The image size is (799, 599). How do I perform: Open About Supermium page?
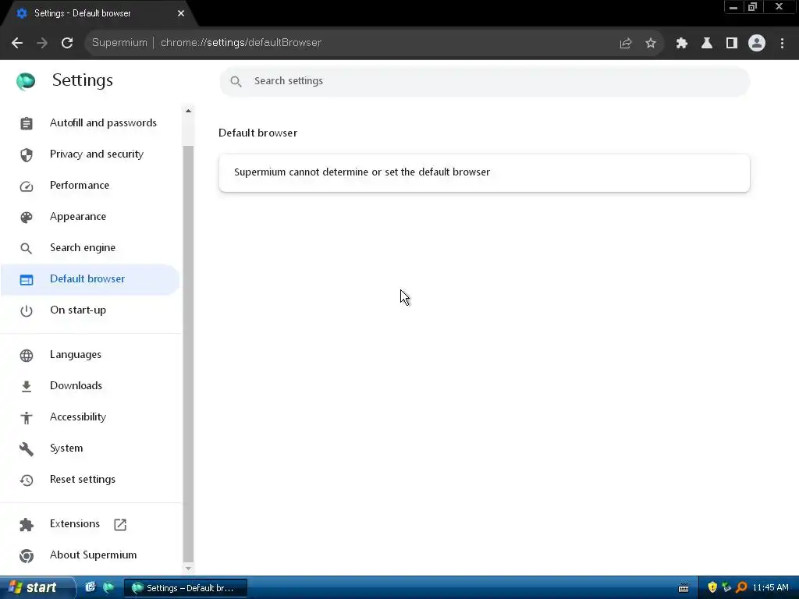coord(91,555)
